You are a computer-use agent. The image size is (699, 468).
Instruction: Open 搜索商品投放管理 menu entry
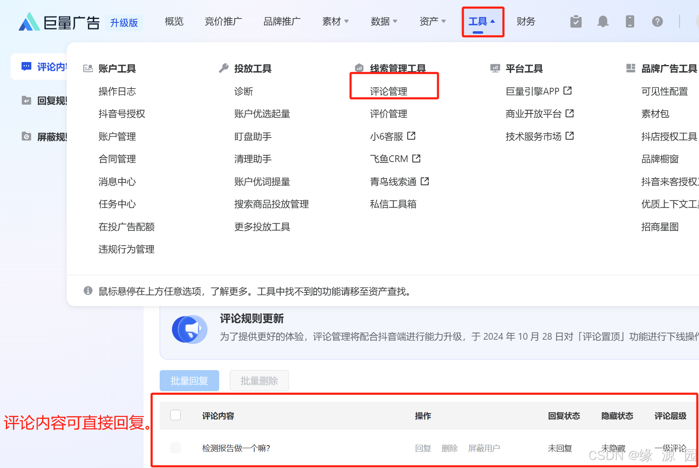tap(272, 204)
